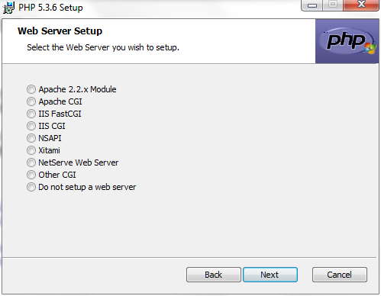Image resolution: width=381 pixels, height=296 pixels.
Task: Cancel the PHP setup
Action: click(x=340, y=275)
